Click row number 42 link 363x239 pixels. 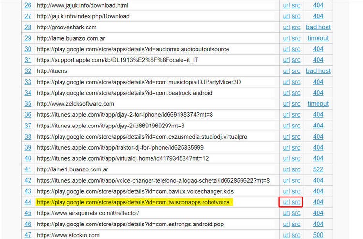coord(28,181)
